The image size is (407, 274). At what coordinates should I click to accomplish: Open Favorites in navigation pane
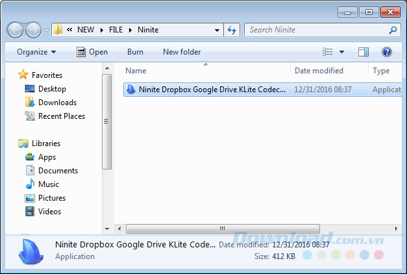coord(47,75)
